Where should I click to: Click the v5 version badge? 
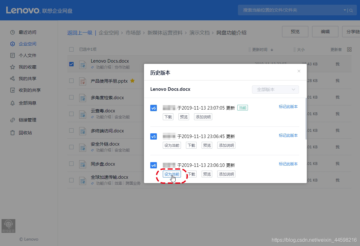(153, 136)
